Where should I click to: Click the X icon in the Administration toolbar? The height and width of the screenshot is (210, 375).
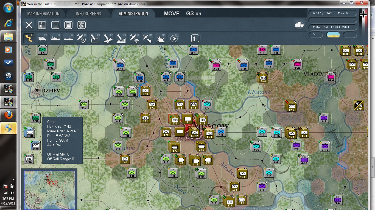[x=29, y=25]
